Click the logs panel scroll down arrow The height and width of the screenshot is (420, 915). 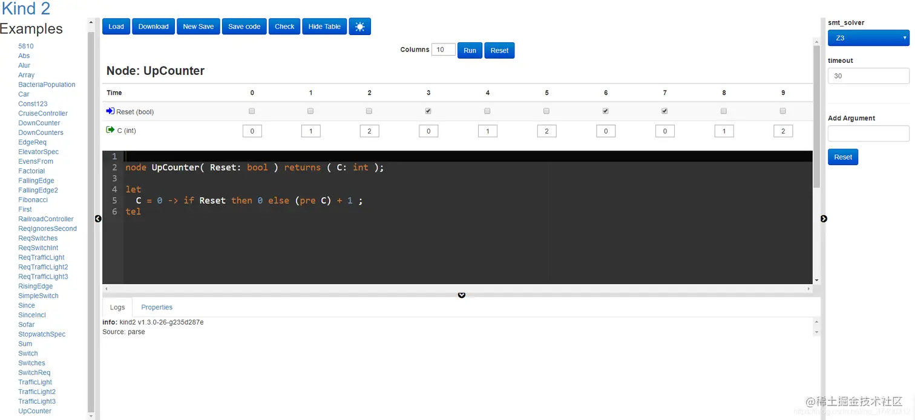click(x=817, y=332)
